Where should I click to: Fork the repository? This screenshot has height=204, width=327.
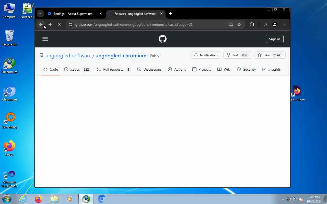coord(238,55)
